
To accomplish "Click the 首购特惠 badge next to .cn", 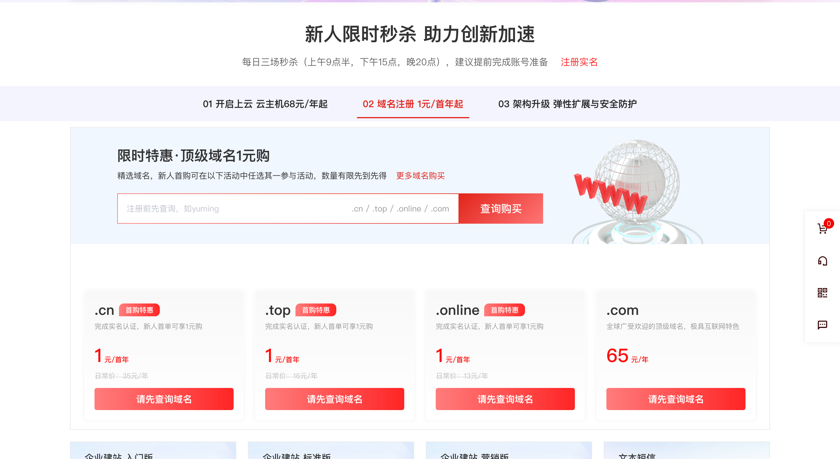I will [139, 310].
